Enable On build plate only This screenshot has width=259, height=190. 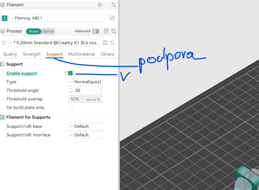(70, 108)
